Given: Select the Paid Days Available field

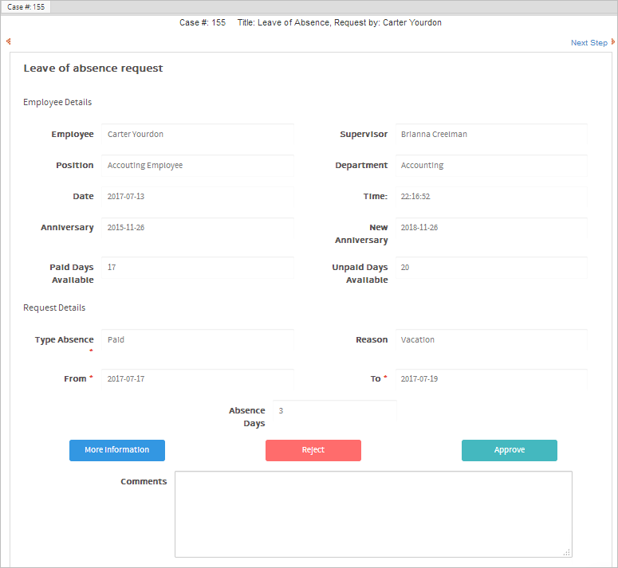Looking at the screenshot, I should (x=197, y=268).
